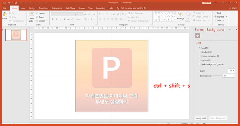Click the Share person icon
Viewport: 240px width, 126px height.
coord(229,8)
